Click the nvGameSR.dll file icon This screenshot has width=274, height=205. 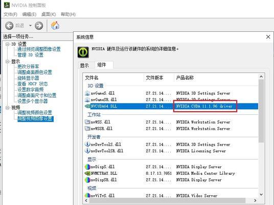pos(87,99)
